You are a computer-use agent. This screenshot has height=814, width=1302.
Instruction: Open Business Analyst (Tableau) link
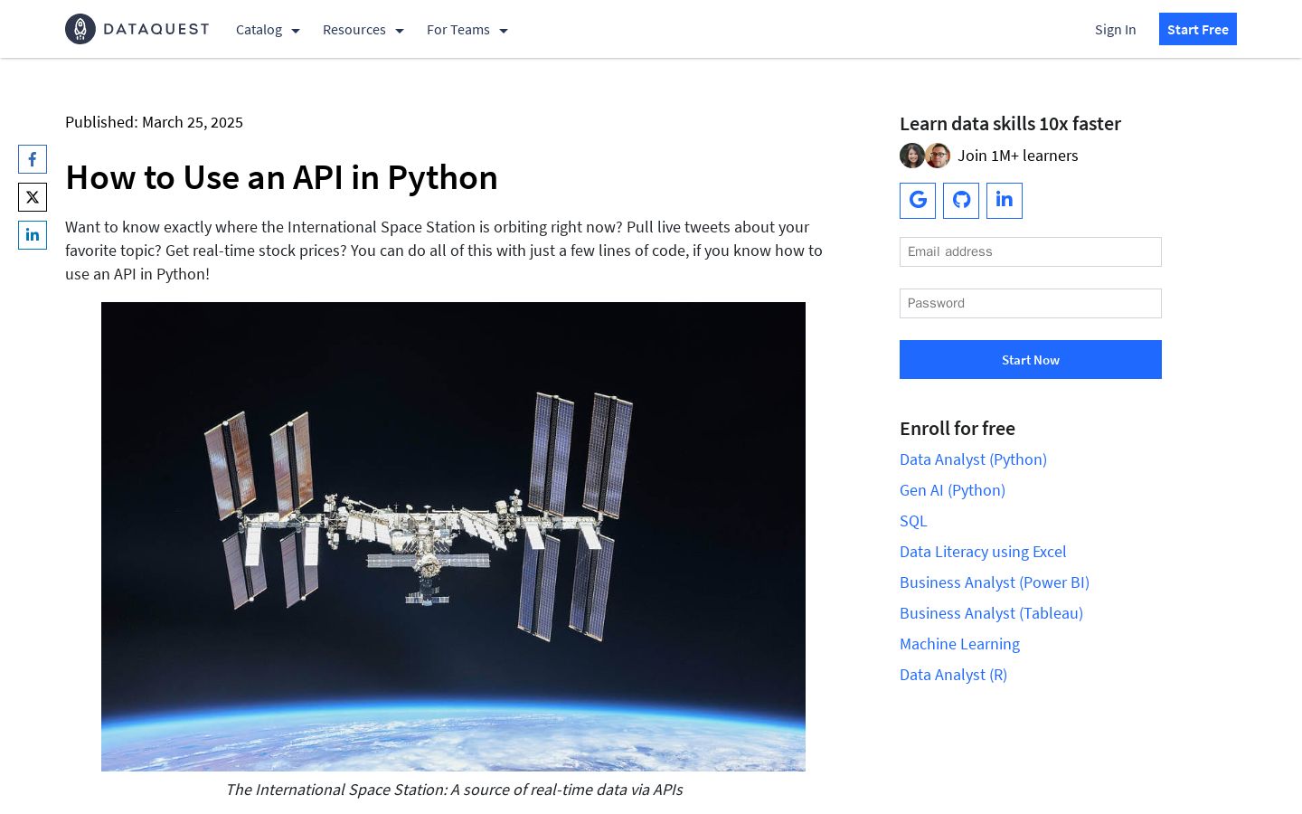991,613
